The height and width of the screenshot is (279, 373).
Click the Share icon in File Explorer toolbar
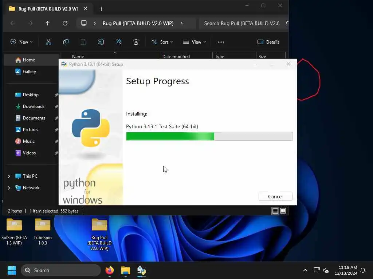[x=118, y=42]
